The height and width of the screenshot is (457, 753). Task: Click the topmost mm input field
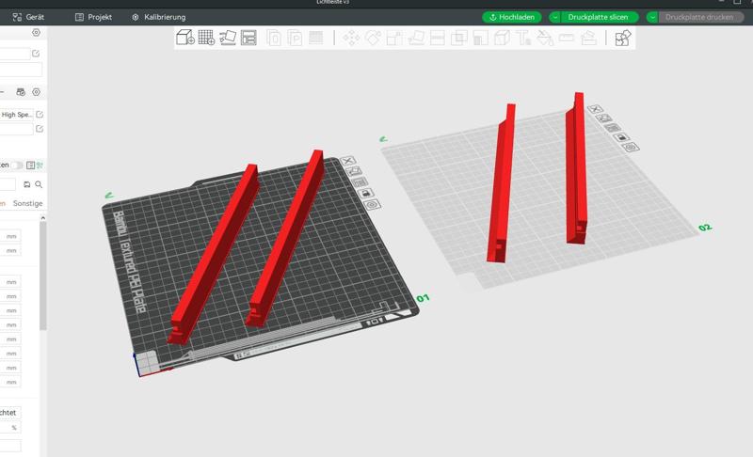click(x=10, y=236)
